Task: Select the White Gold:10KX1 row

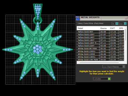Action: (x=101, y=51)
